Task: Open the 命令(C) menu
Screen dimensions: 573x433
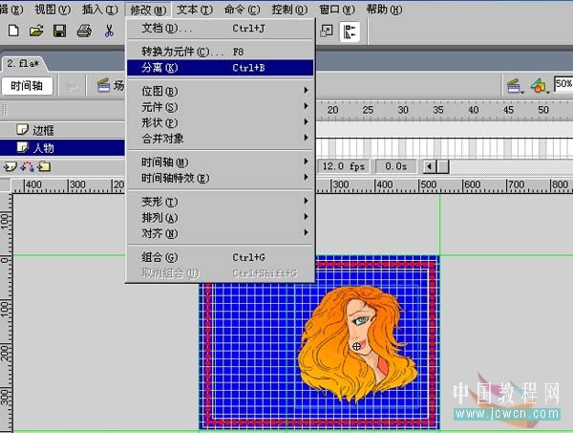Action: pos(242,10)
